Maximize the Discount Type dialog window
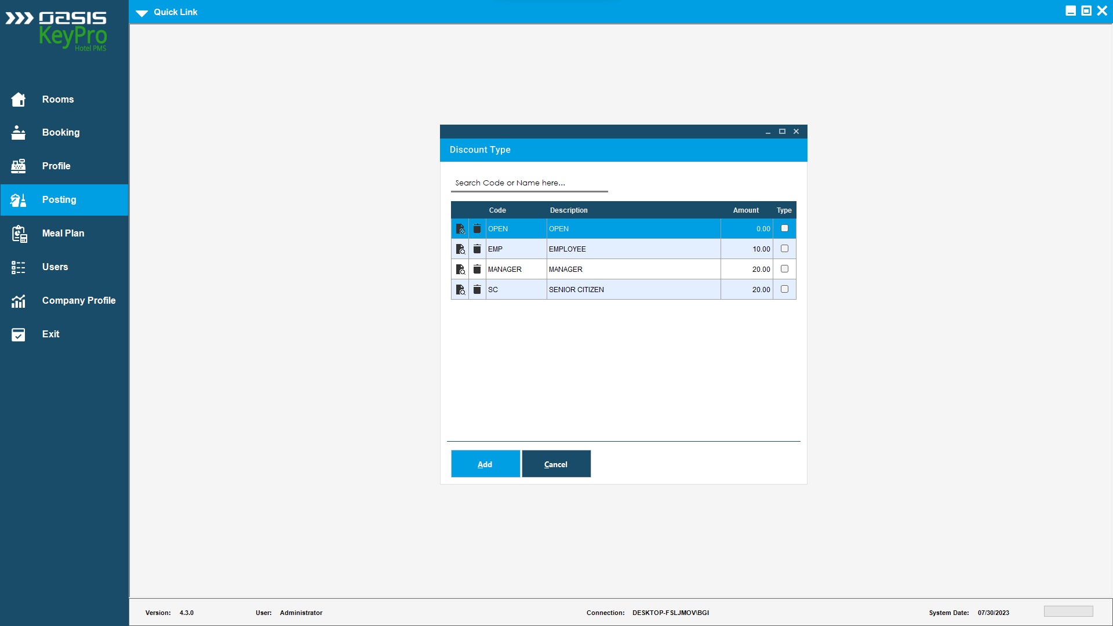Screen dimensions: 1113x626 point(782,132)
